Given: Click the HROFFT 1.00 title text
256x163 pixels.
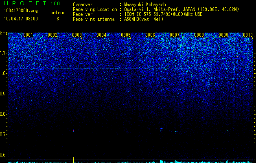Looking at the screenshot, I should point(32,3).
